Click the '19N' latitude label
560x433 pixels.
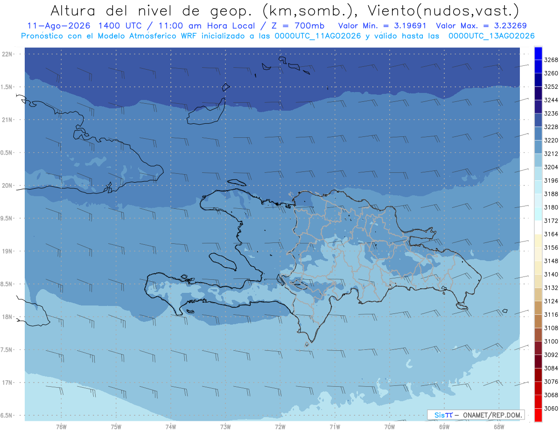point(7,251)
